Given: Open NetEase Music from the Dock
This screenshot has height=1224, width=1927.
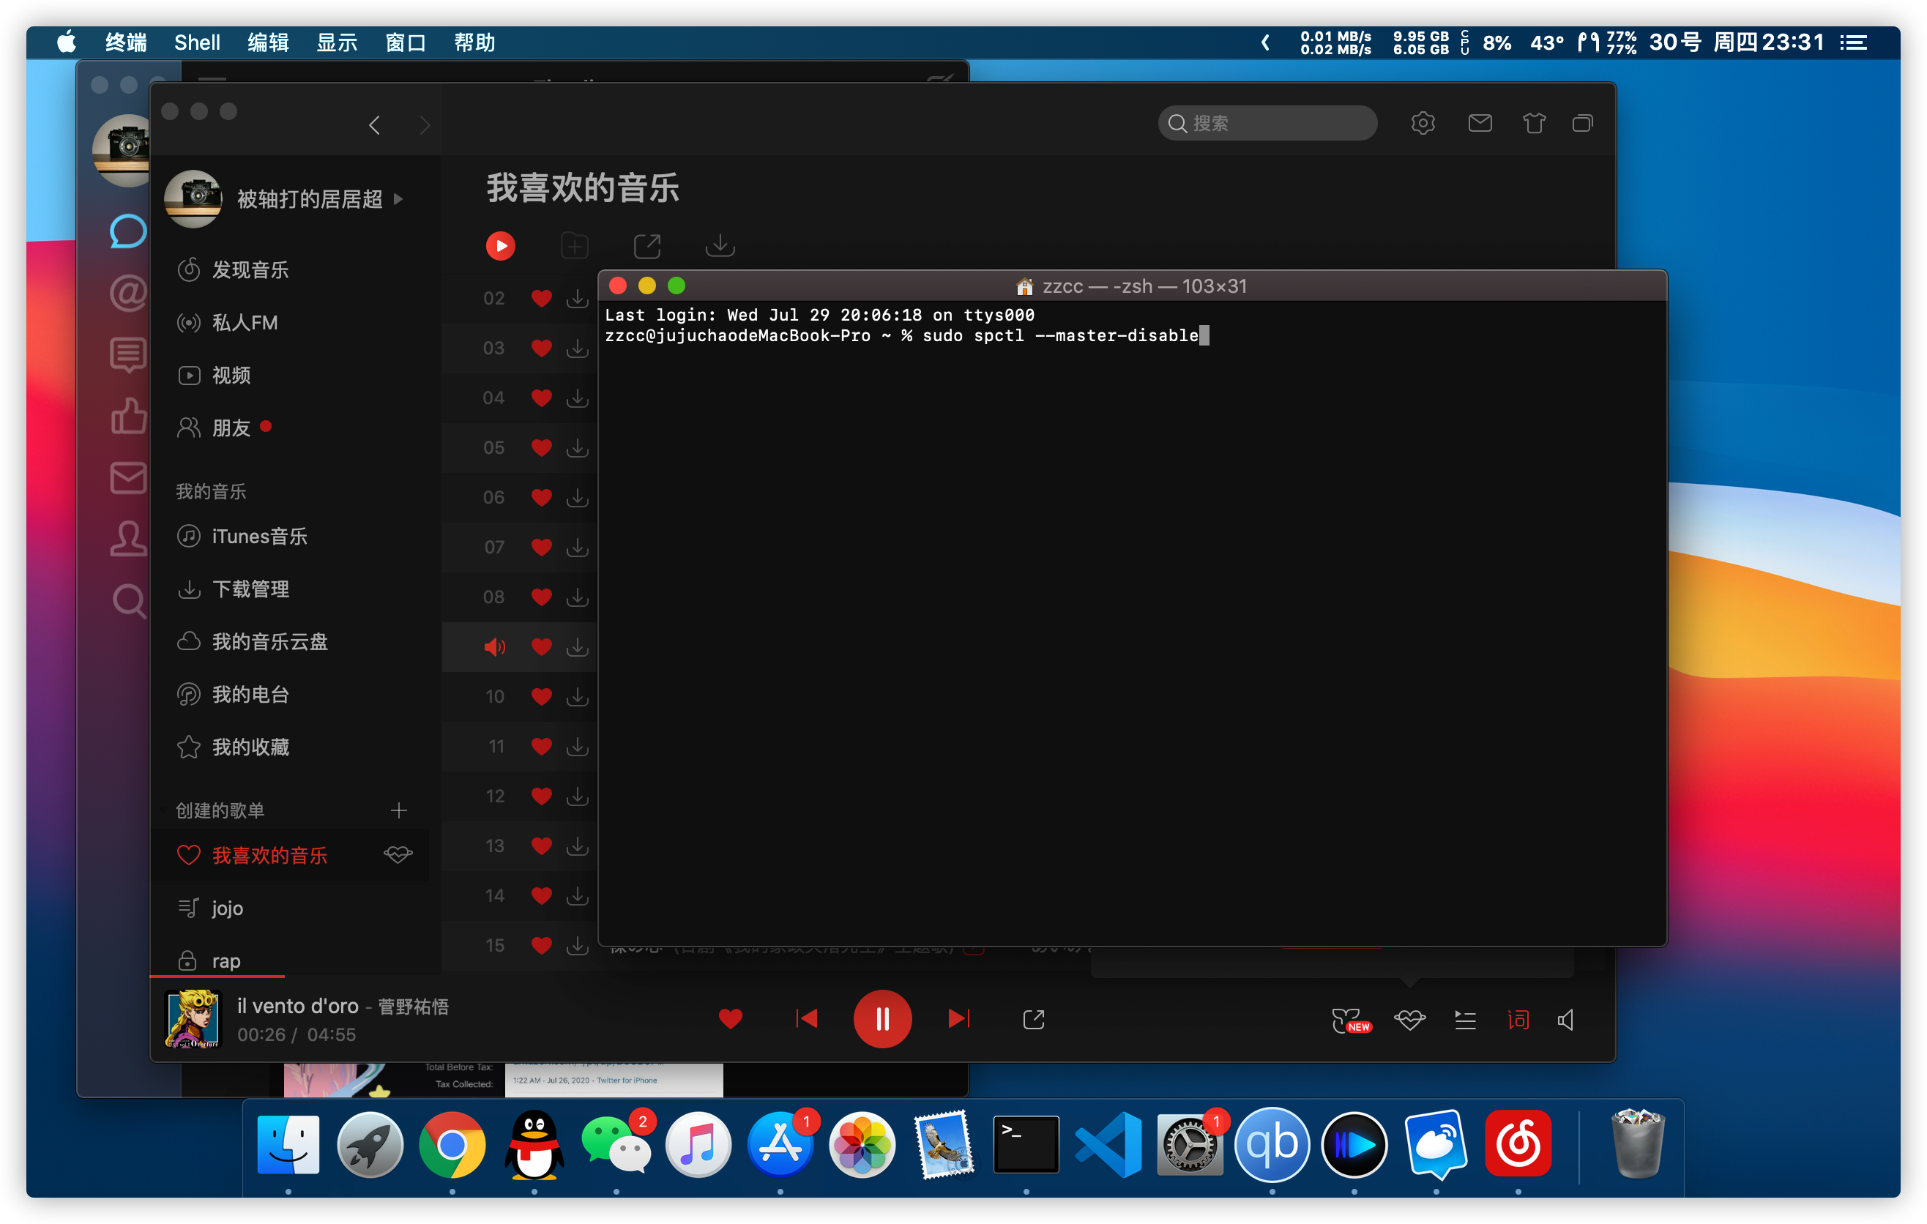Looking at the screenshot, I should 1517,1144.
